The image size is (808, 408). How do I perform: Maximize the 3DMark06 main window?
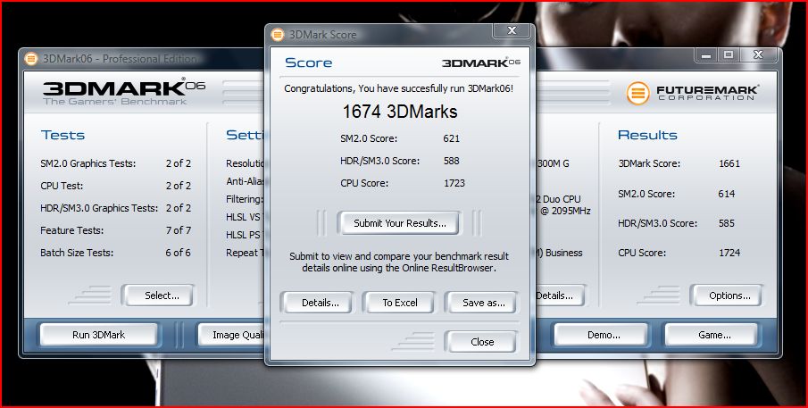pos(729,54)
